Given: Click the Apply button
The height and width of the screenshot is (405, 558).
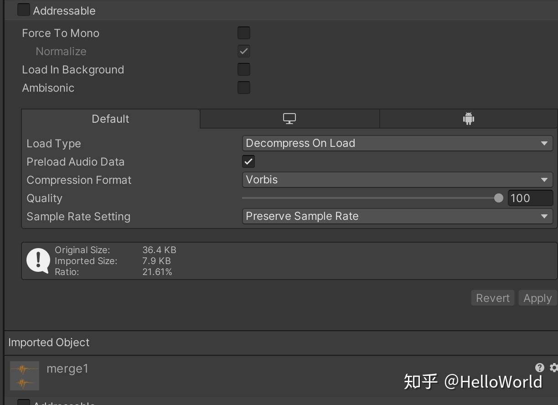Looking at the screenshot, I should point(537,297).
